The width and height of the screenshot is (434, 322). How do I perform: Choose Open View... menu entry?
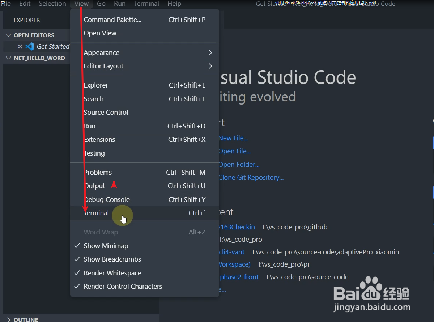click(x=145, y=33)
